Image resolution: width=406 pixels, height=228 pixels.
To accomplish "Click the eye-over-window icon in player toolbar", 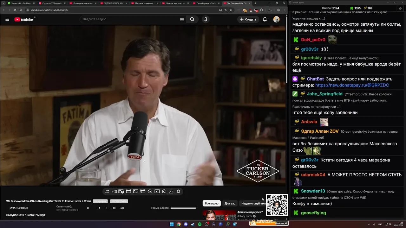I will coord(121,191).
